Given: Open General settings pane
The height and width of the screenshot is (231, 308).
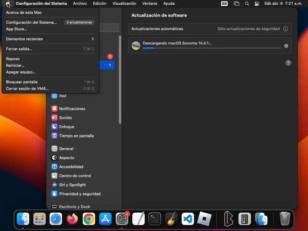Looking at the screenshot, I should pos(62,149).
